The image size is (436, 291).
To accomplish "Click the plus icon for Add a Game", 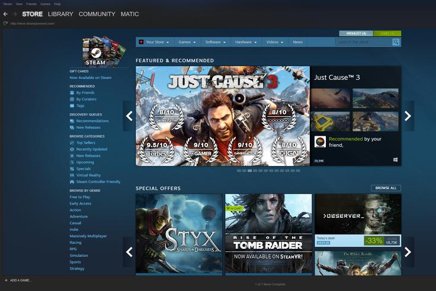I will click(6, 280).
